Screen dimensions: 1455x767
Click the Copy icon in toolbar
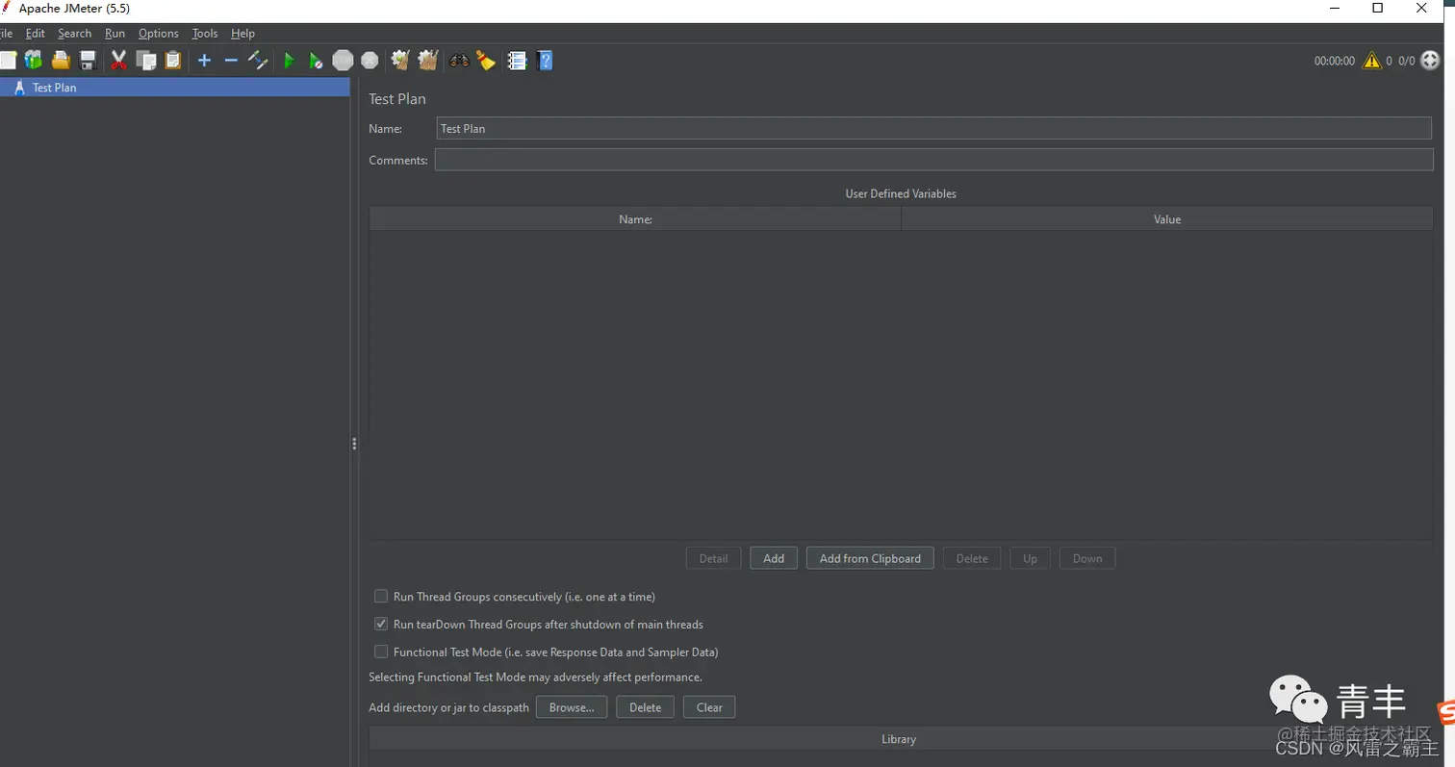[146, 61]
